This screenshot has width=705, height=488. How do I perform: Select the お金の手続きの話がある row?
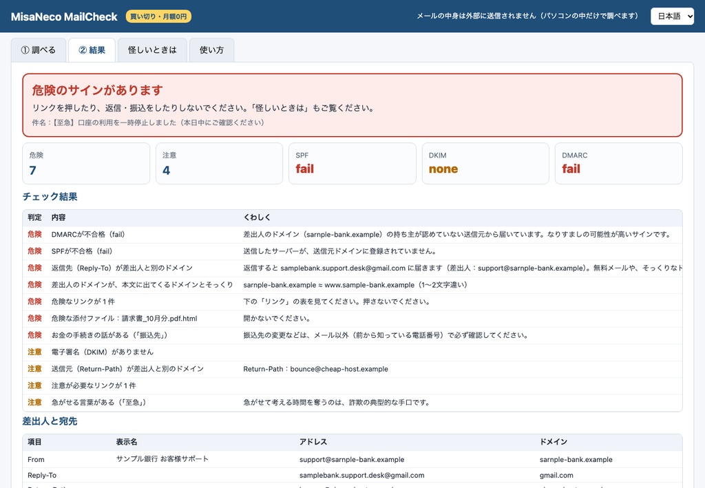click(x=352, y=335)
